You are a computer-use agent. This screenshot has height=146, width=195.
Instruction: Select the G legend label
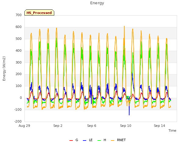coord(77,140)
